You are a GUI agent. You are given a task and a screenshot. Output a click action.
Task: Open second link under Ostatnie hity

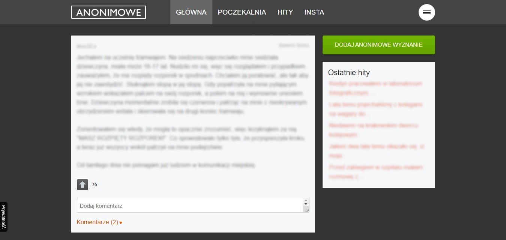tap(376, 109)
